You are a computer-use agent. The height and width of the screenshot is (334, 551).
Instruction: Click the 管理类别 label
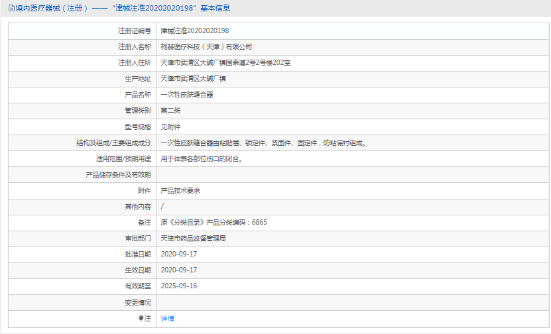[138, 111]
